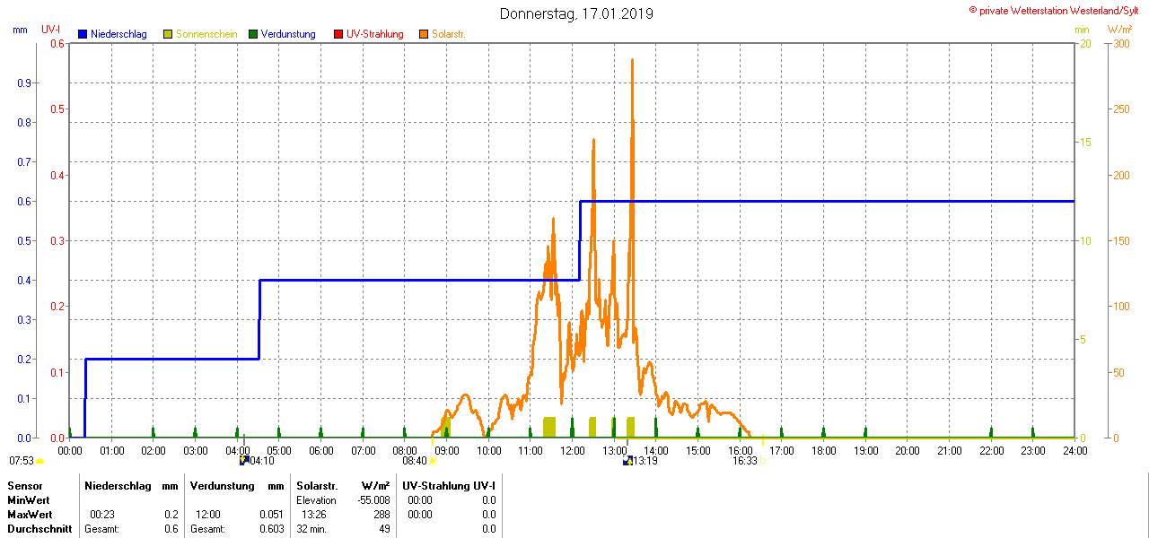Click the min unit label on right axis
The image size is (1149, 538).
pos(1082,30)
